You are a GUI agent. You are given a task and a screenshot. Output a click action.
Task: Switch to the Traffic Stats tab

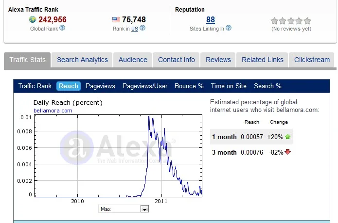point(27,60)
